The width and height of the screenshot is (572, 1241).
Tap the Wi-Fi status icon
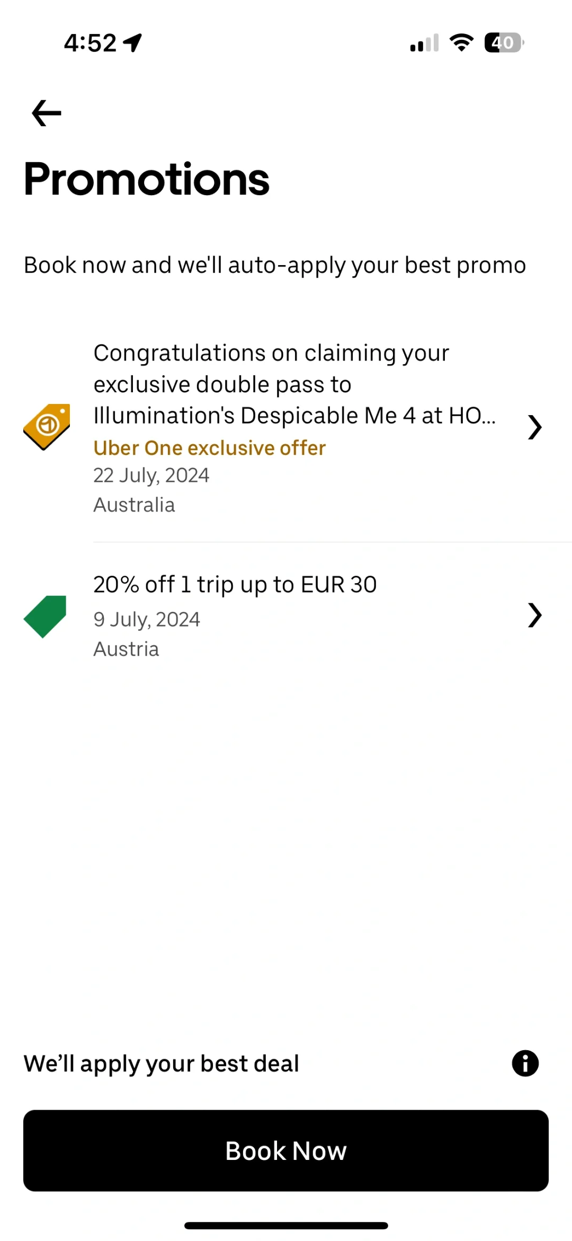pyautogui.click(x=461, y=42)
